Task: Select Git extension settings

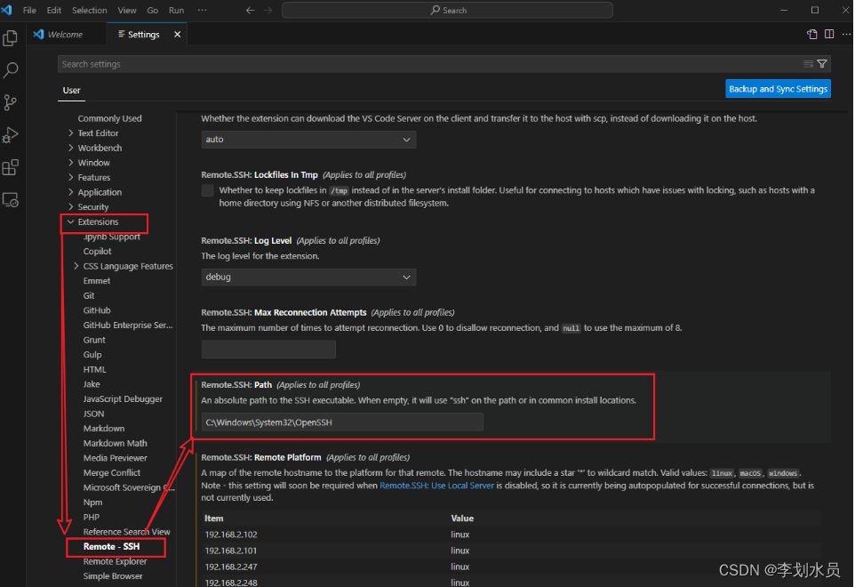Action: point(89,295)
